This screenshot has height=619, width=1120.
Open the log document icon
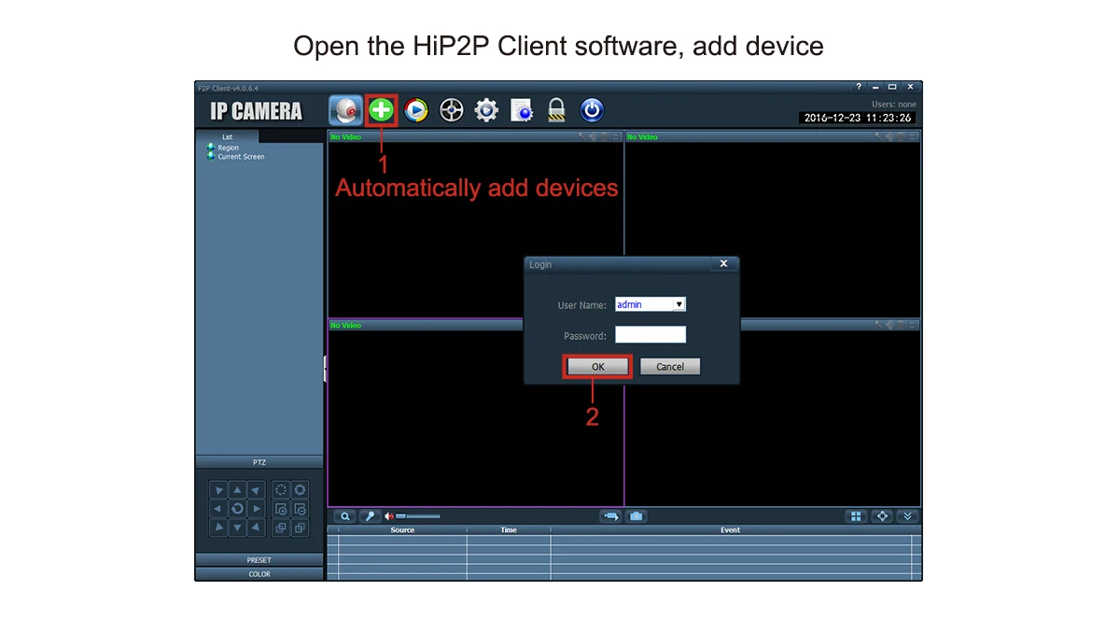tap(522, 111)
